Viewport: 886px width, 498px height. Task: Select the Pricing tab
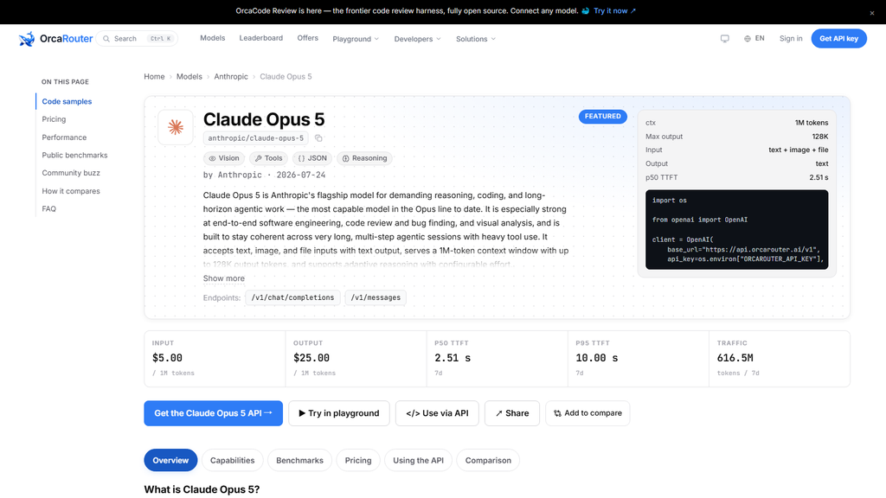pos(358,460)
